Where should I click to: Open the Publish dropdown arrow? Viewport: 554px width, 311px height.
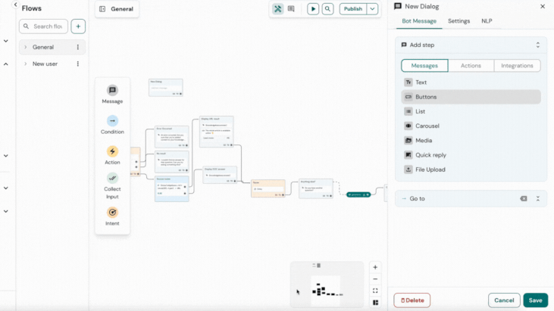pos(372,9)
